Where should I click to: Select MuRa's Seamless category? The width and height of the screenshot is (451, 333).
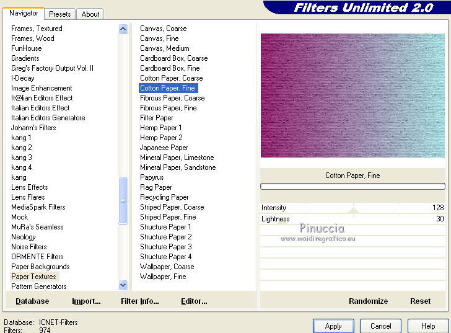pyautogui.click(x=37, y=227)
